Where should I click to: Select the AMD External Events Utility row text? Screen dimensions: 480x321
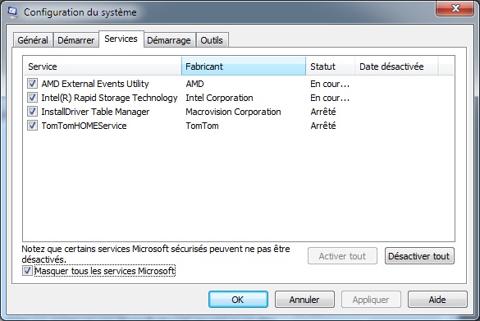point(95,84)
